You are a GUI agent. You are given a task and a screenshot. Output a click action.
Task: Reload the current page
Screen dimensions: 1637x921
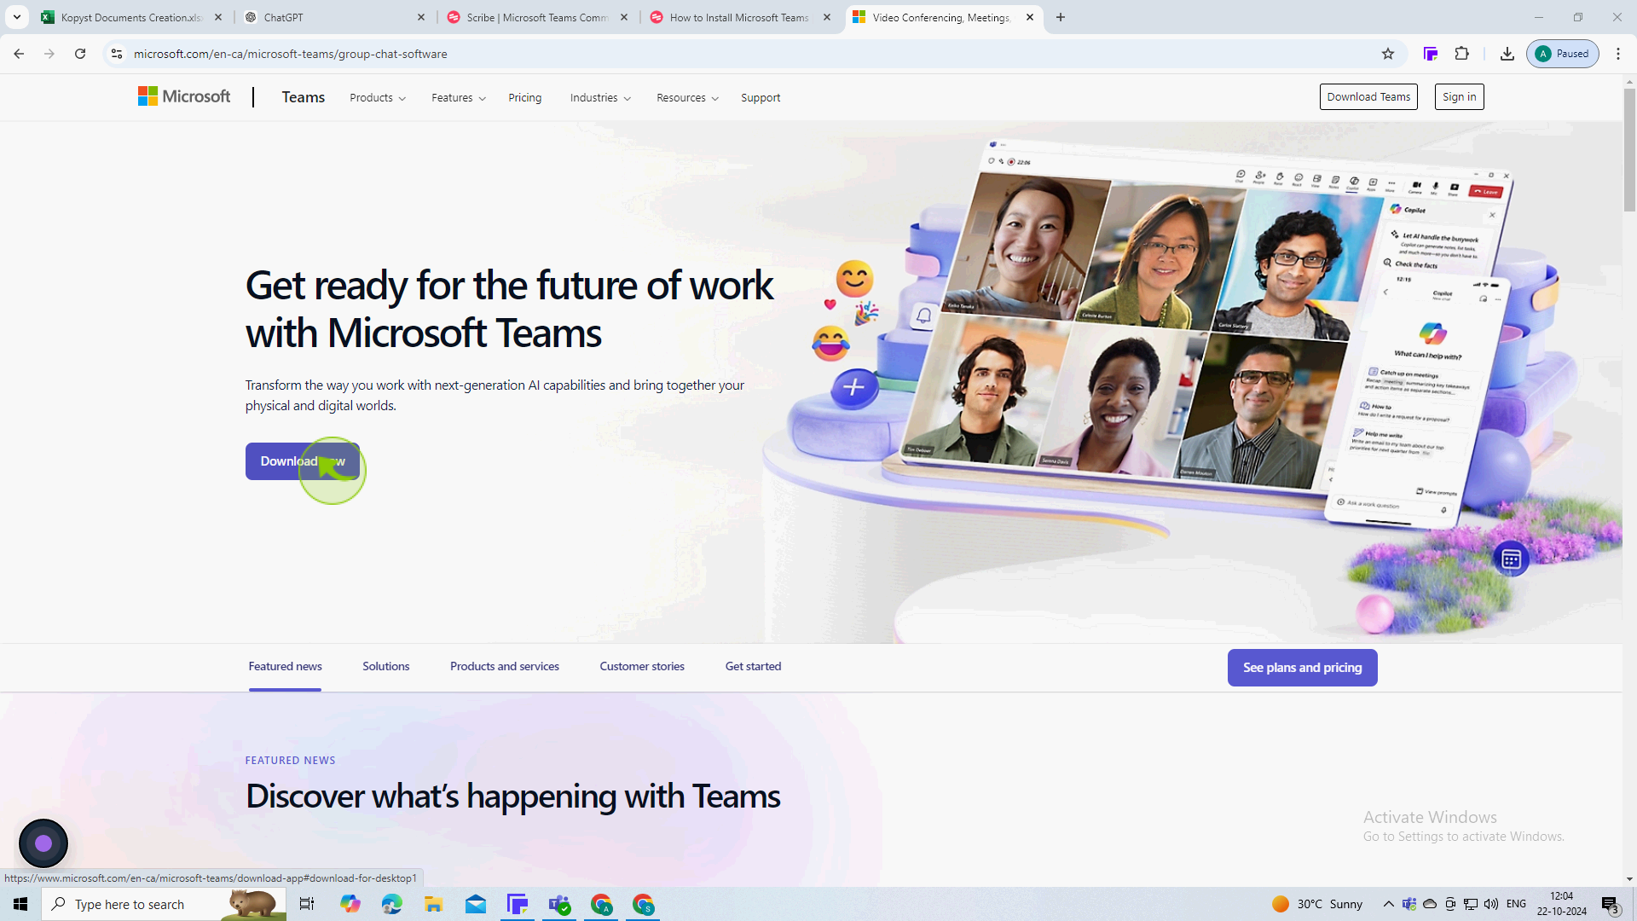click(80, 54)
